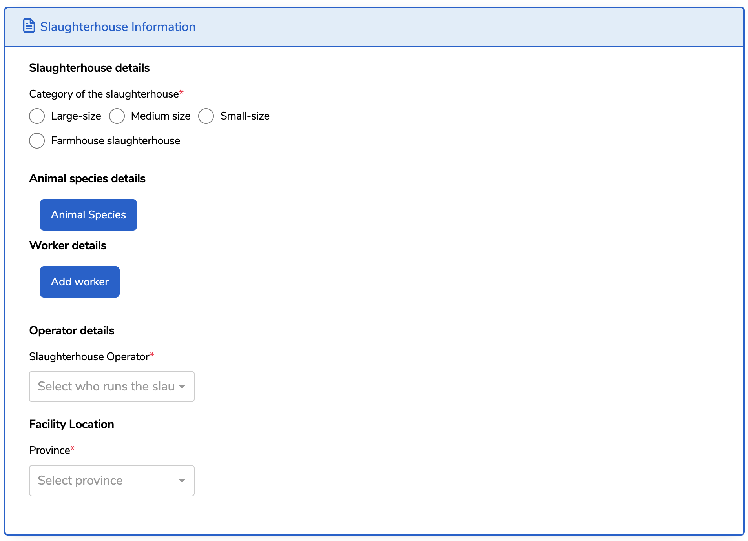Click the document icon beside Slaughterhouse Information
The height and width of the screenshot is (541, 748).
pos(29,26)
